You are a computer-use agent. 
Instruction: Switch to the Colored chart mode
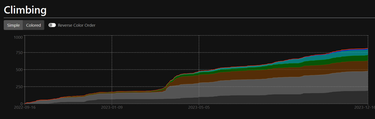33,25
